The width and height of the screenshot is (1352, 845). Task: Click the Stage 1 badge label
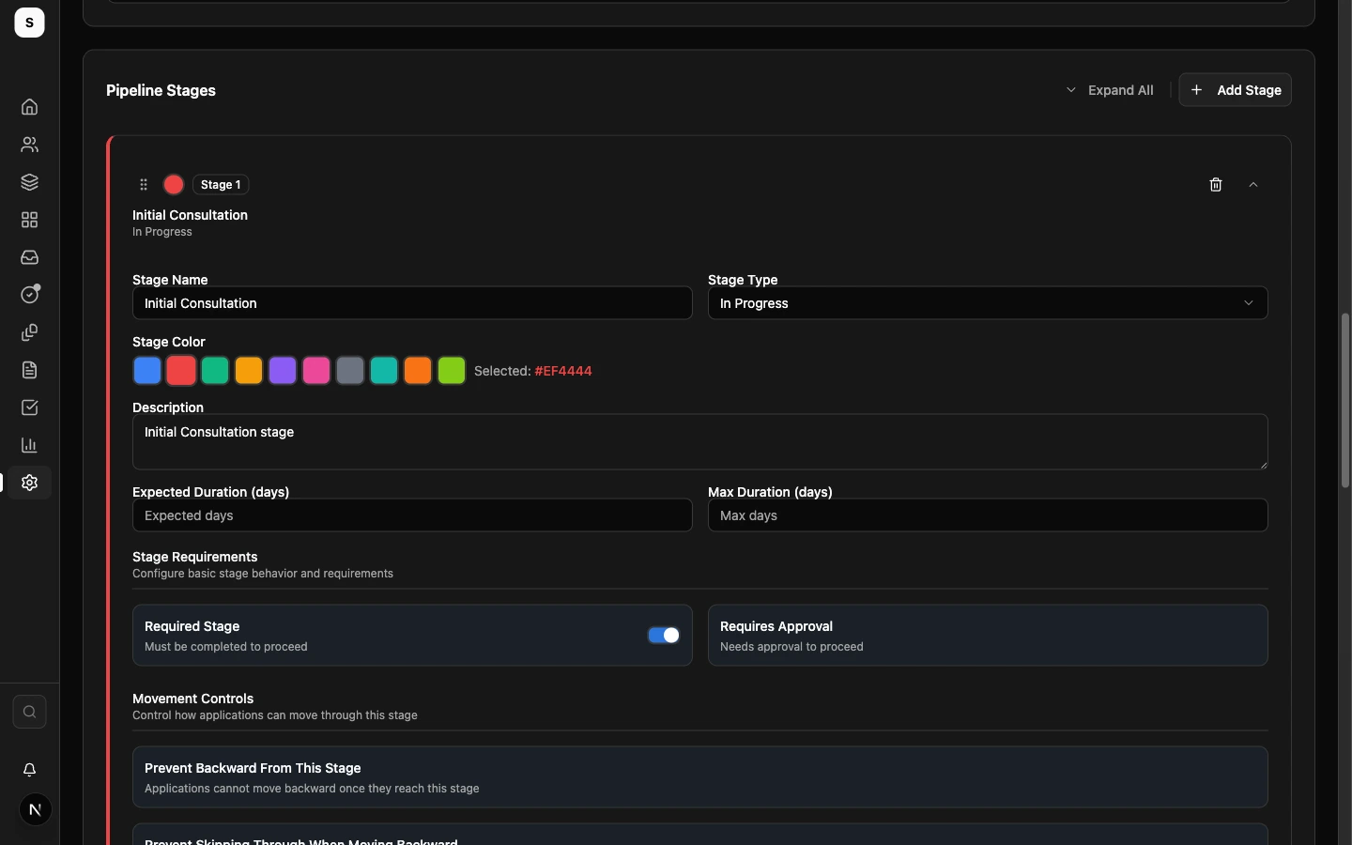point(221,185)
